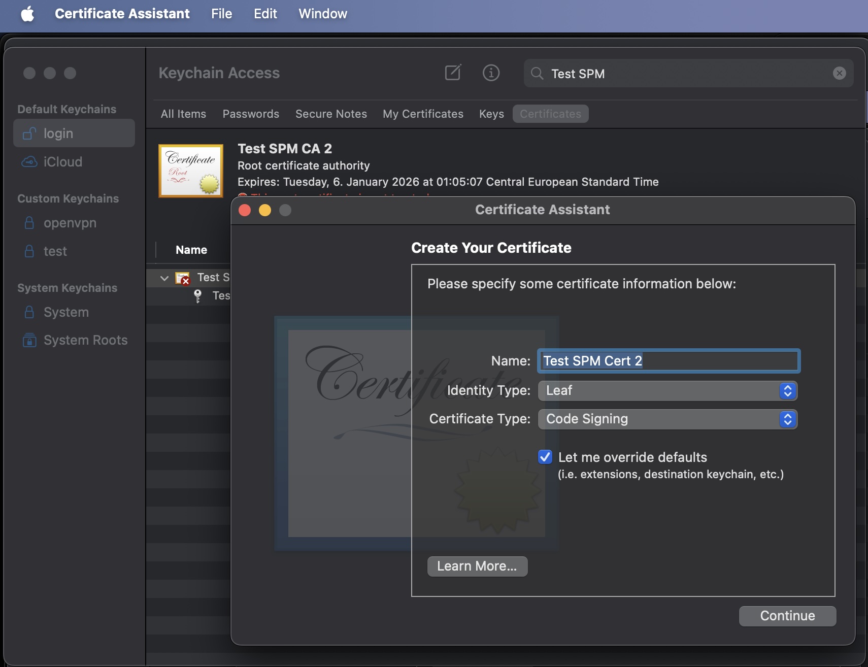Switch to the My Certificates tab

tap(423, 114)
